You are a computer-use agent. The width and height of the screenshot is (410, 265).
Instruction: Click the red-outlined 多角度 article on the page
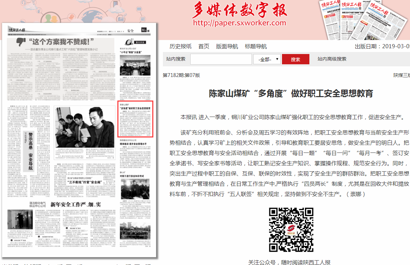(136, 119)
